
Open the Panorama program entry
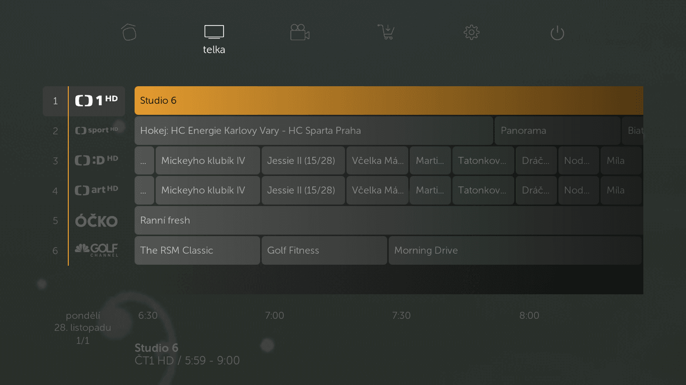(x=557, y=130)
